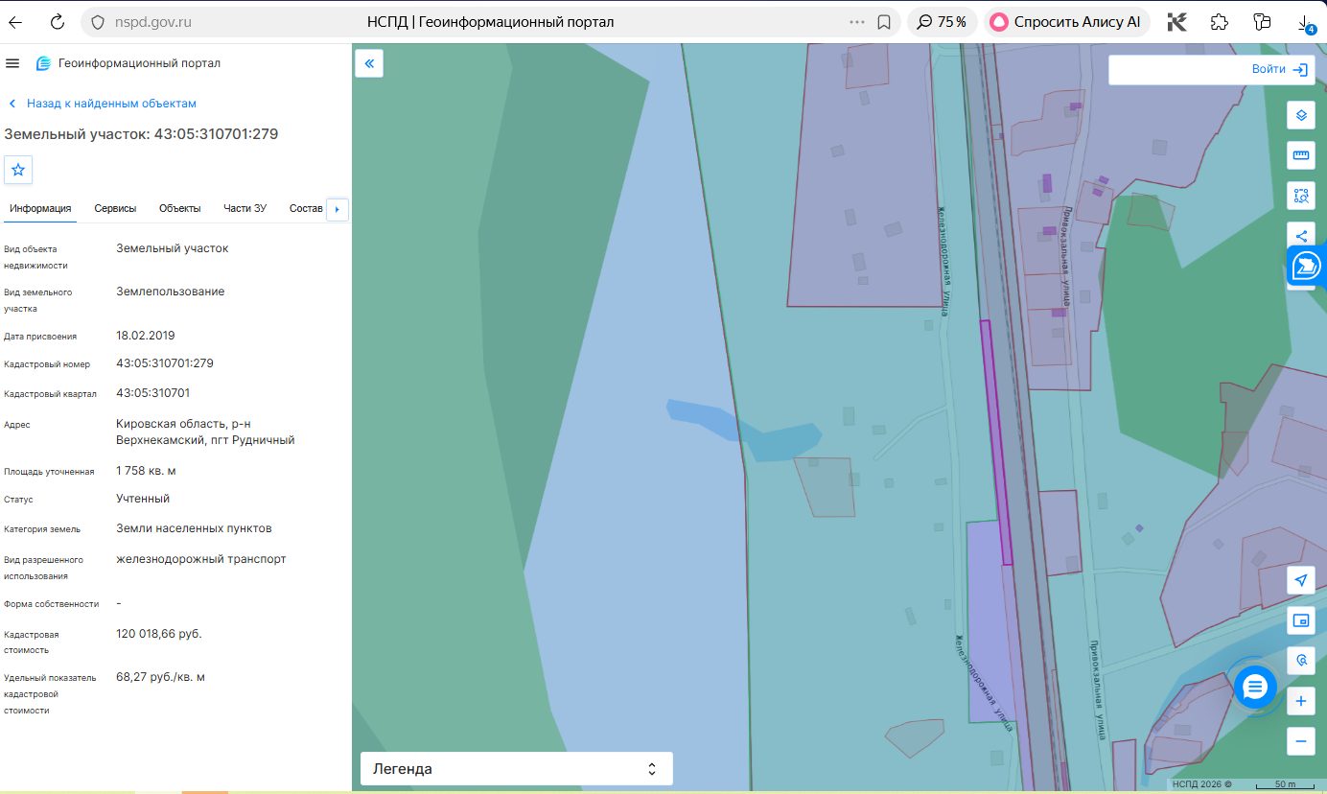Image resolution: width=1327 pixels, height=794 pixels.
Task: Switch to the Сервисы tab
Action: click(115, 208)
